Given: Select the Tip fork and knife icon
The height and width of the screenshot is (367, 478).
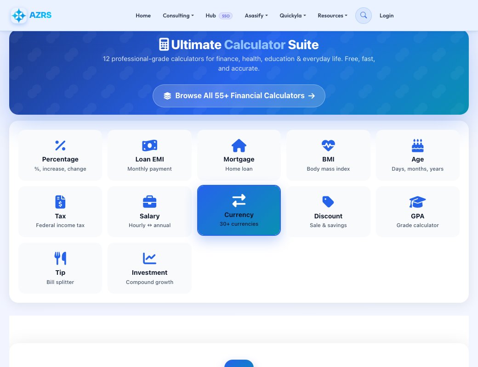Looking at the screenshot, I should tap(60, 258).
